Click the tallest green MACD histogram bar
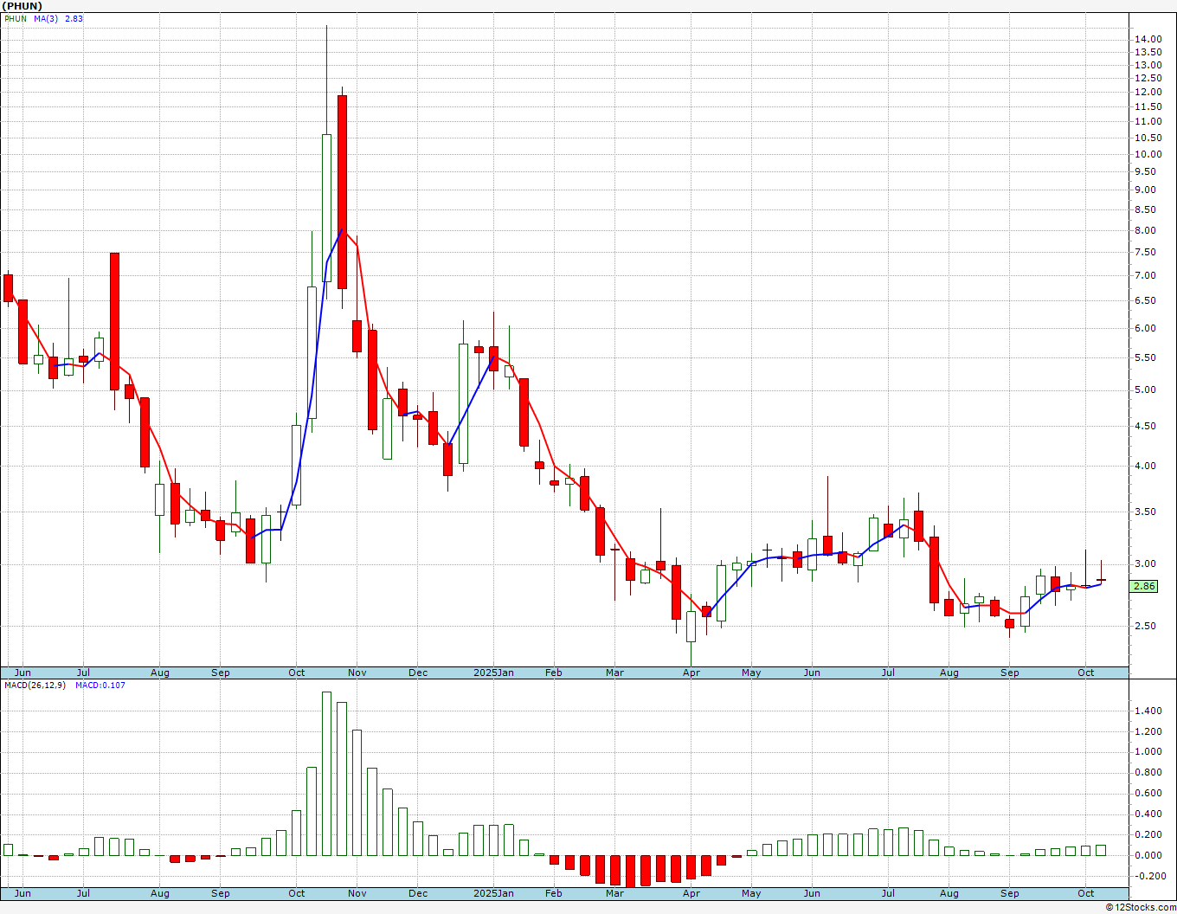Screen dimensions: 1177x914 326,774
